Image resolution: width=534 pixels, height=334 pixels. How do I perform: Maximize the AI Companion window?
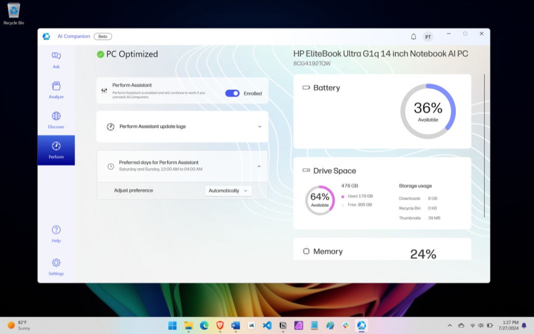tap(465, 34)
